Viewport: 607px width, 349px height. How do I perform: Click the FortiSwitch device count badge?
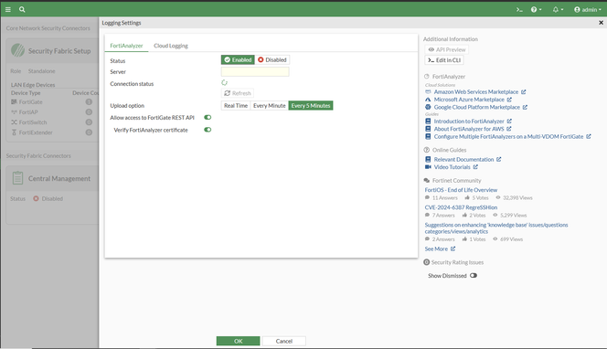tap(89, 122)
